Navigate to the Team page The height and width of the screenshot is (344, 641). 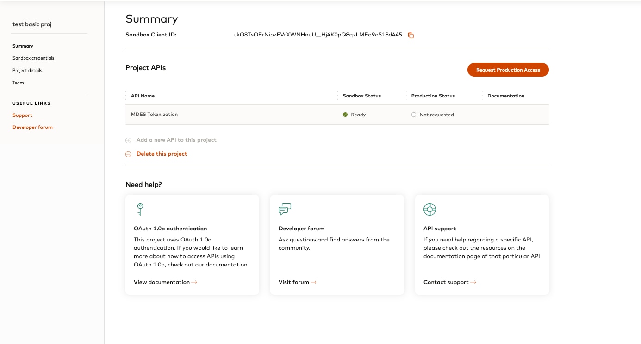[x=18, y=83]
